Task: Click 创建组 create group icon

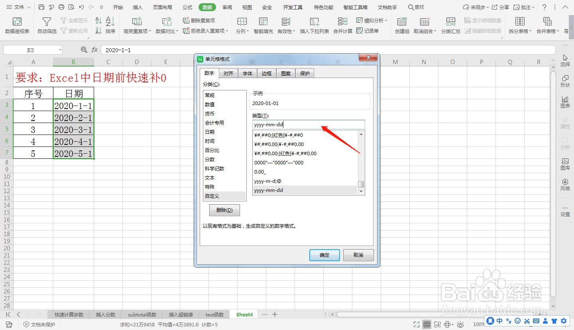Action: [x=402, y=22]
